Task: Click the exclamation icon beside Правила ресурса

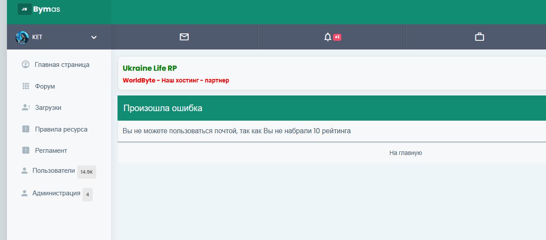Action: click(26, 129)
